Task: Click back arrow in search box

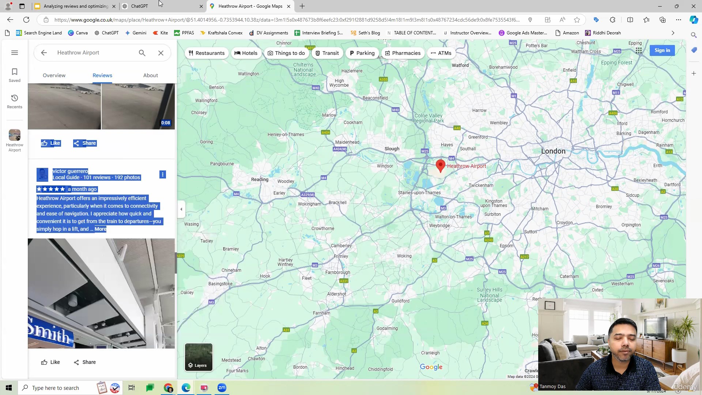Action: click(44, 53)
